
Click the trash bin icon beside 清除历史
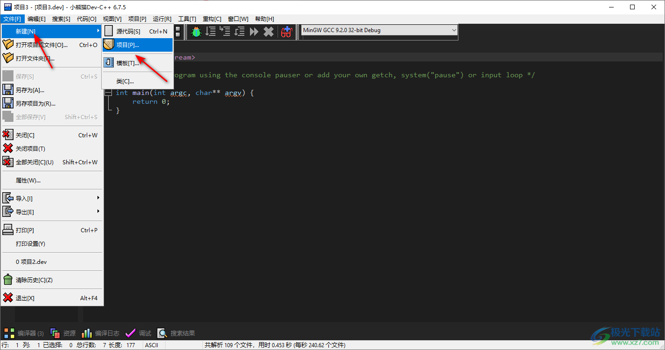click(x=8, y=280)
